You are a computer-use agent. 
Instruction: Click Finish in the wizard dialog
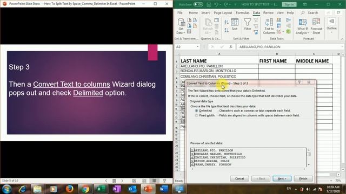303,178
